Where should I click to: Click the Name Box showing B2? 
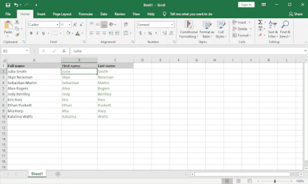[15, 51]
